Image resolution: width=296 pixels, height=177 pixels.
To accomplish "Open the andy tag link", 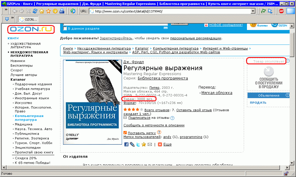I will click(167, 137).
